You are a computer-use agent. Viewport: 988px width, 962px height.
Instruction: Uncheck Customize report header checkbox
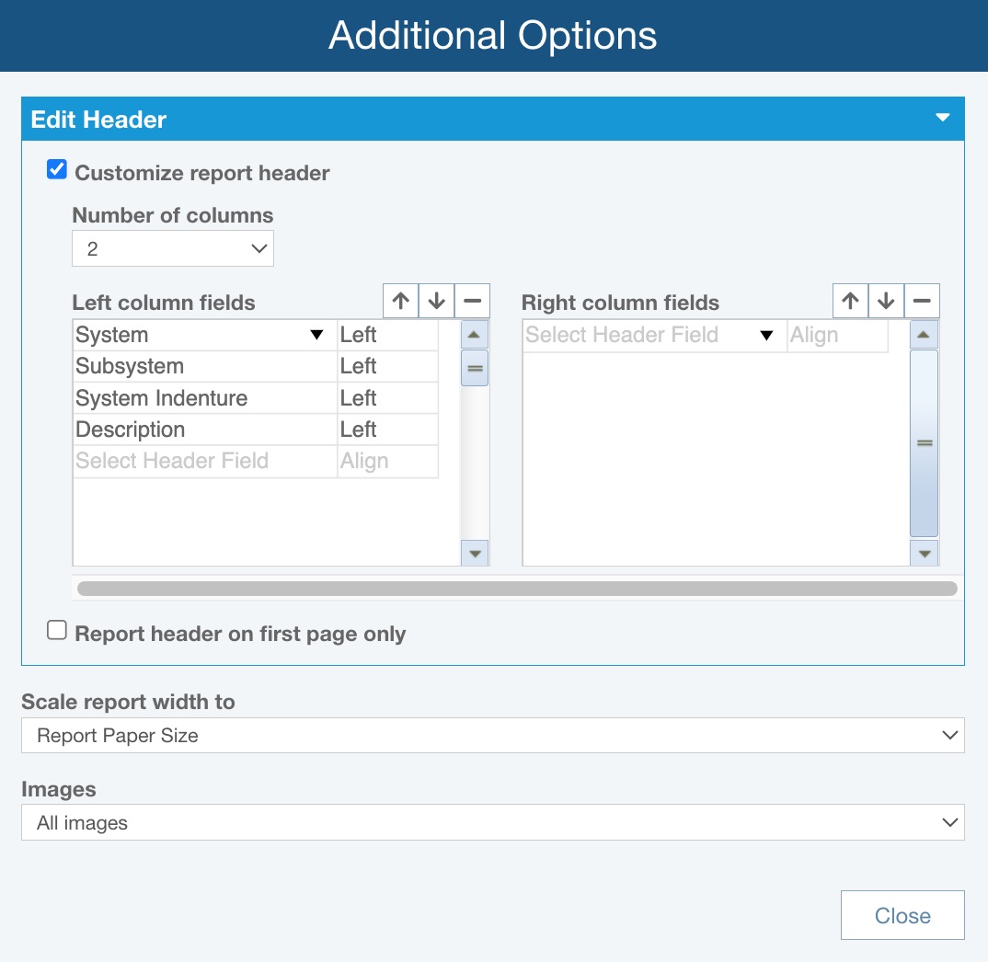click(x=57, y=170)
